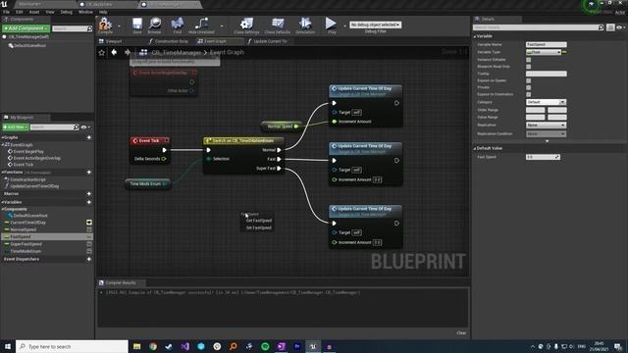Click the Normal Speed variable node
The image size is (628, 353).
pyautogui.click(x=282, y=126)
